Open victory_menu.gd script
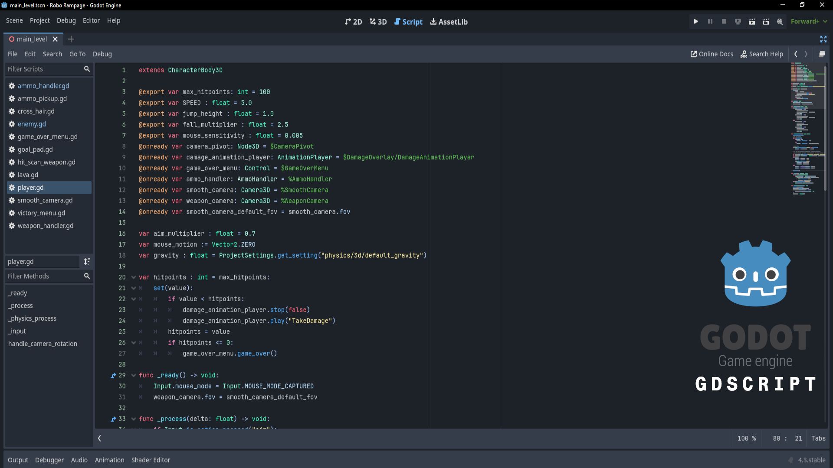This screenshot has width=833, height=468. pos(49,213)
